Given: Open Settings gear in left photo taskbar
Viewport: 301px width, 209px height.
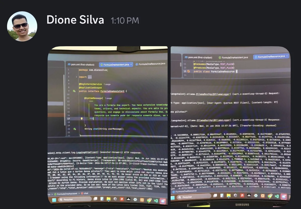Looking at the screenshot, I should click(135, 200).
